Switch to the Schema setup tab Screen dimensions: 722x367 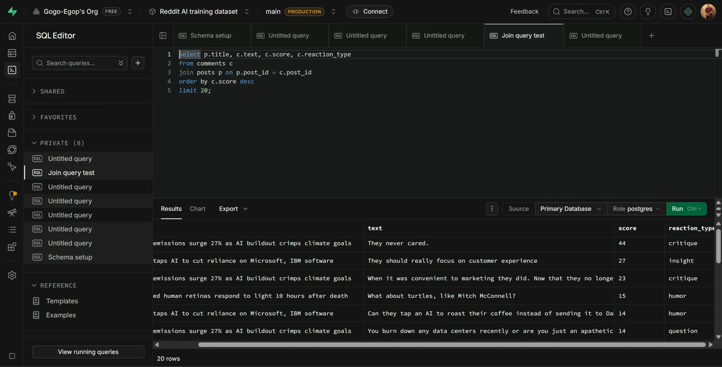211,35
